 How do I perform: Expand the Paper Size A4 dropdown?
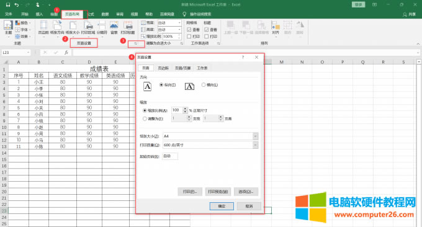256,136
